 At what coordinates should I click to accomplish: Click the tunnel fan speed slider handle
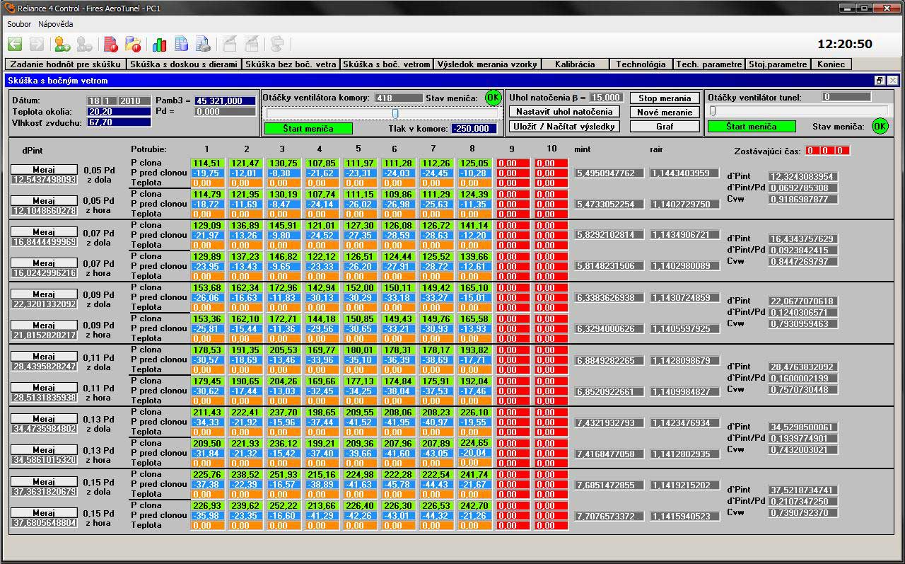(x=713, y=111)
